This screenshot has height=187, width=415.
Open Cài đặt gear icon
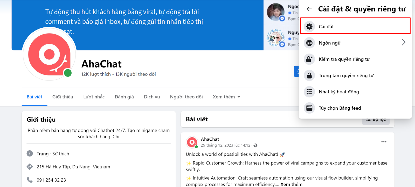[x=309, y=26]
